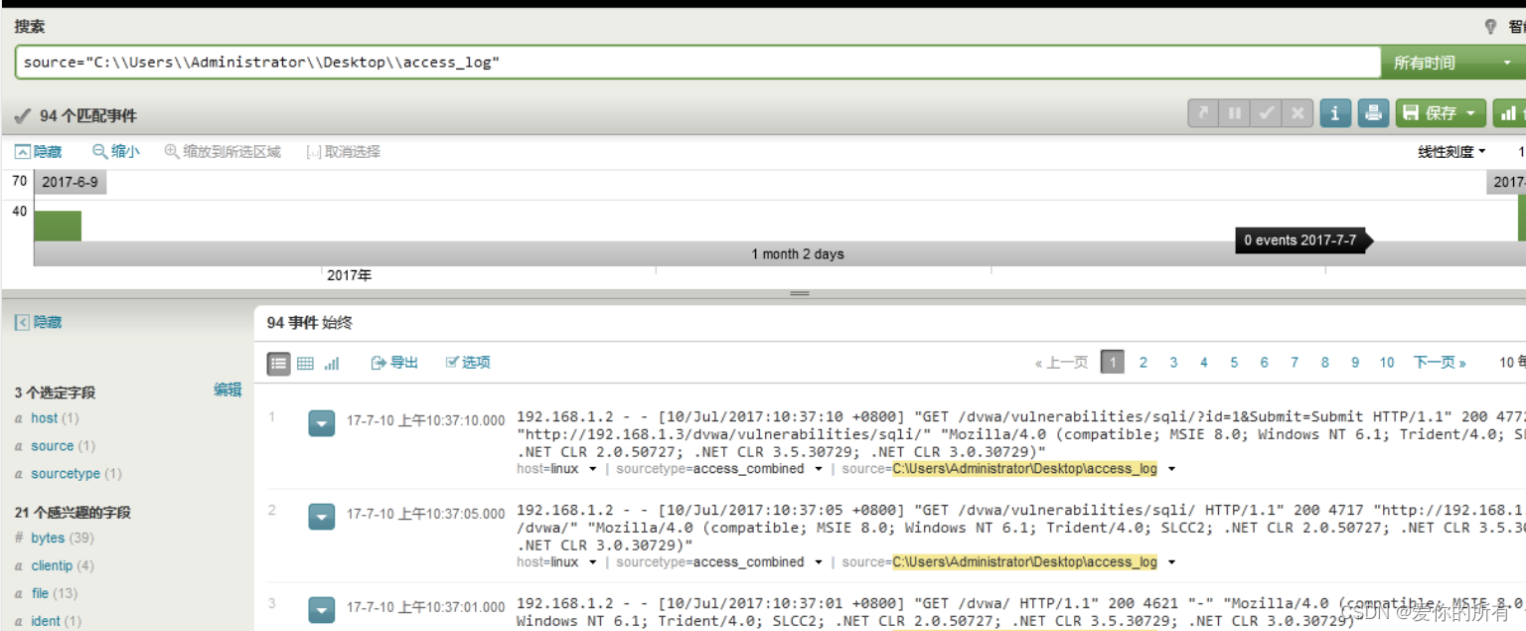Collapse the fields sidebar with 隐藏
Image resolution: width=1526 pixels, height=631 pixels.
40,321
